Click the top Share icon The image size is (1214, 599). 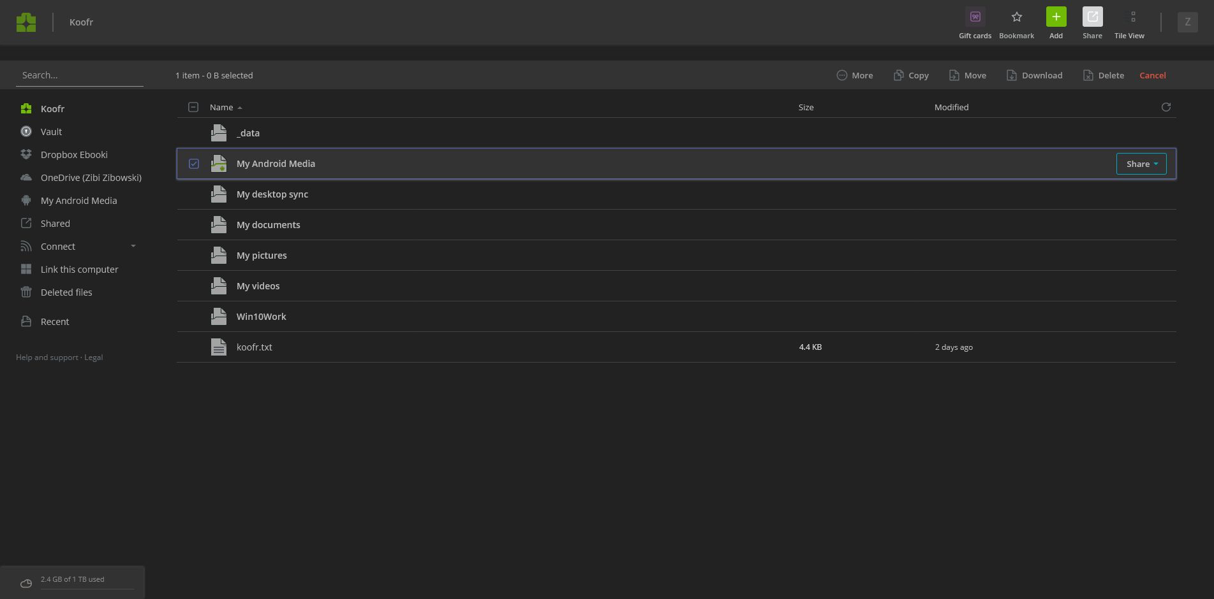coord(1092,17)
